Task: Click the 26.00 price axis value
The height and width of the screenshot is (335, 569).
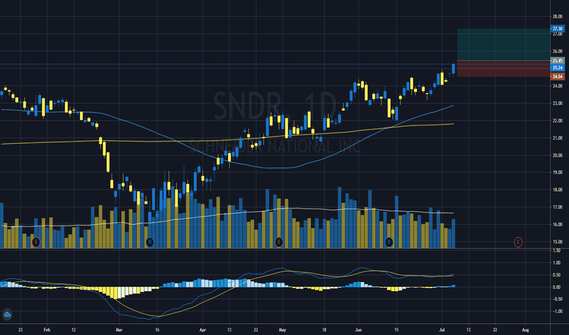Action: pyautogui.click(x=557, y=51)
